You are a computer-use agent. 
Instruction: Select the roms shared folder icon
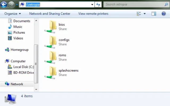pyautogui.click(x=50, y=57)
